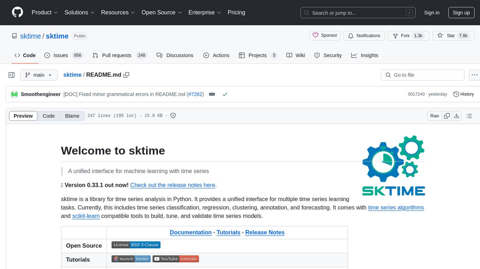
Task: Open Check out the release notes here
Action: click(x=173, y=185)
